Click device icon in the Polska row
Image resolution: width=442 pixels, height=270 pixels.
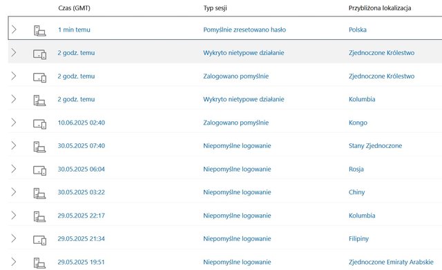click(39, 30)
